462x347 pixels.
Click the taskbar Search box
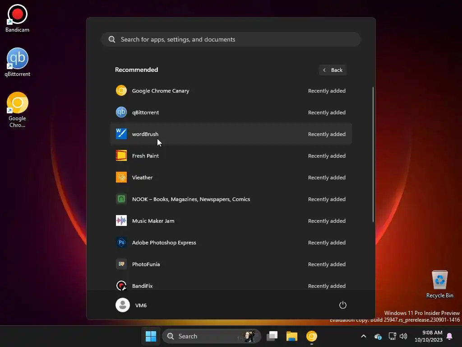(212, 336)
